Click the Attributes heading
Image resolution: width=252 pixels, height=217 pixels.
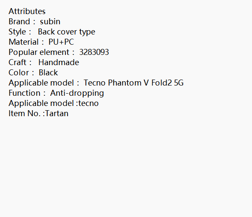pos(27,11)
